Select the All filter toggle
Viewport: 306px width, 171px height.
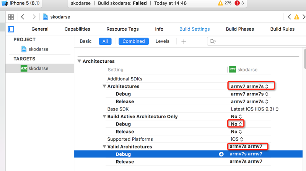point(105,41)
